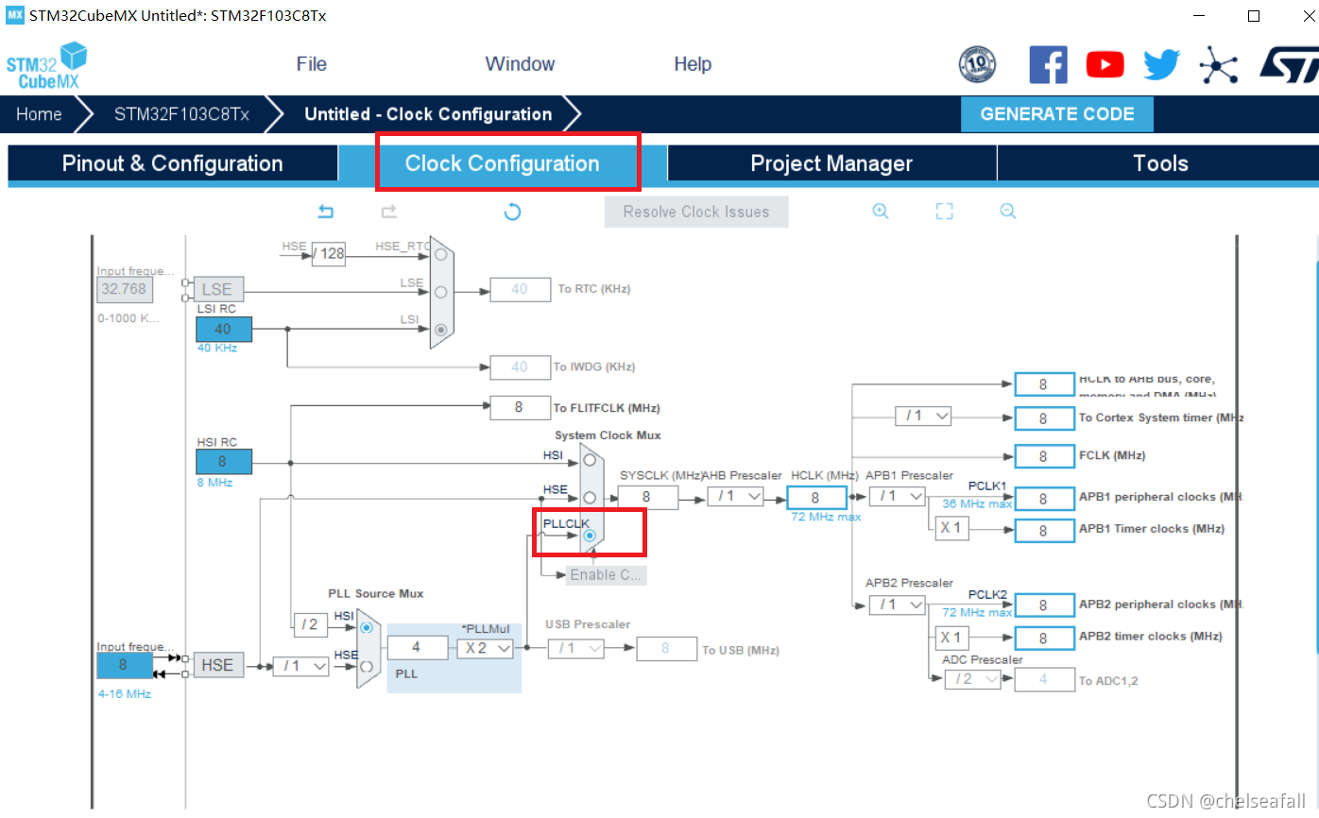The height and width of the screenshot is (818, 1319).
Task: Open the ADC Prescaler dropdown
Action: 972,679
